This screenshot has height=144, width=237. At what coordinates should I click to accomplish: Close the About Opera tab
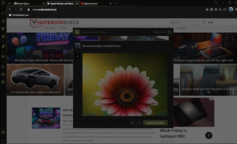click(44, 3)
